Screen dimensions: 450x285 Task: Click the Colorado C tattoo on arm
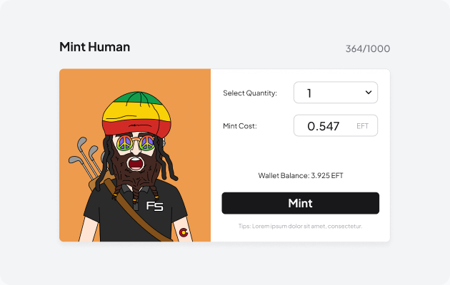(x=184, y=232)
